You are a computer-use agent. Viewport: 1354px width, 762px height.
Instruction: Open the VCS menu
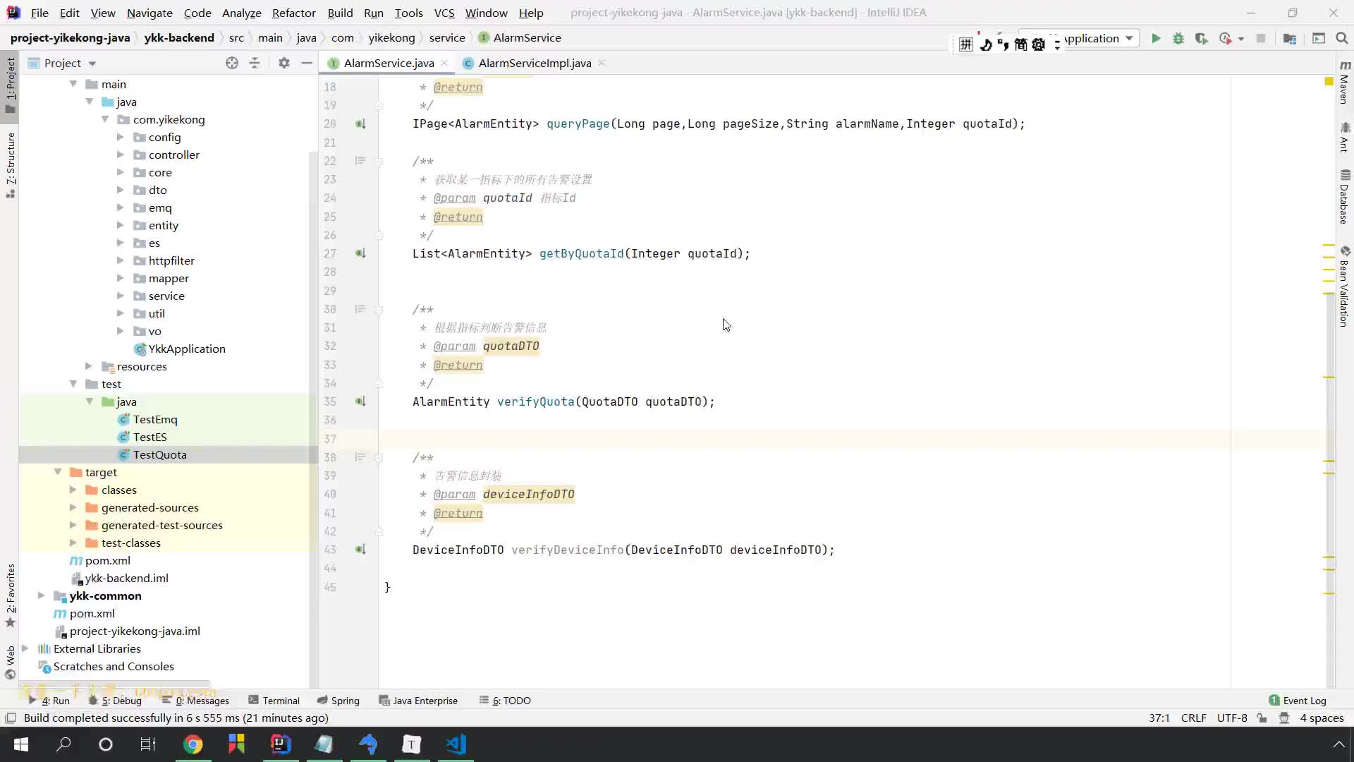pyautogui.click(x=444, y=13)
